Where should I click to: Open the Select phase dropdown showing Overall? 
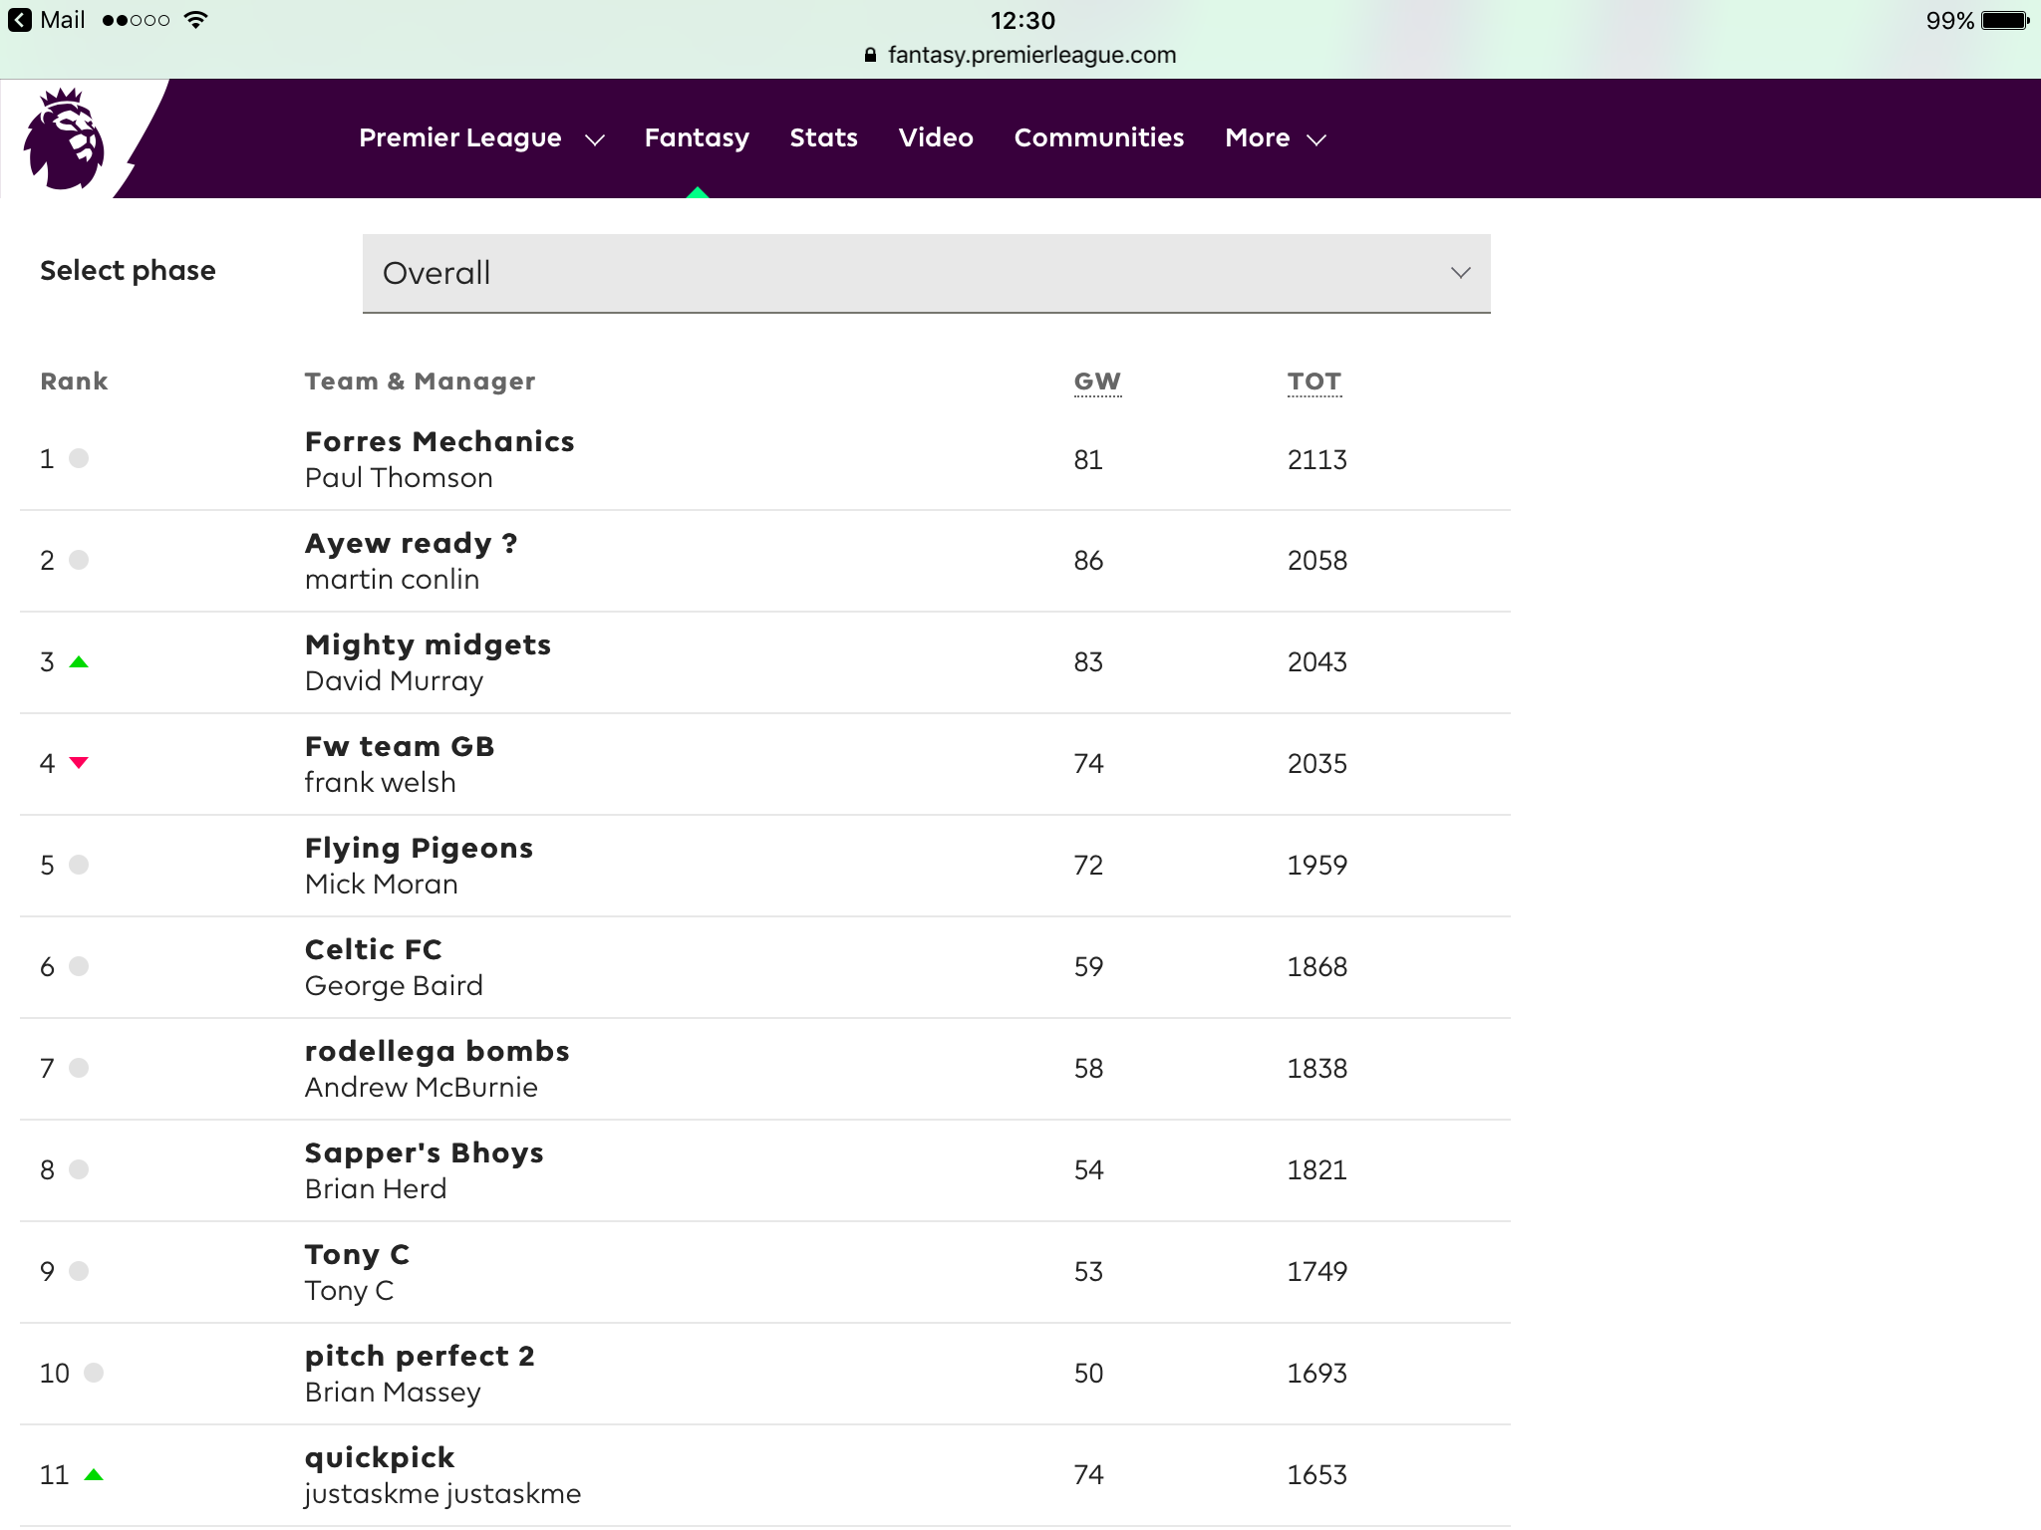point(926,273)
